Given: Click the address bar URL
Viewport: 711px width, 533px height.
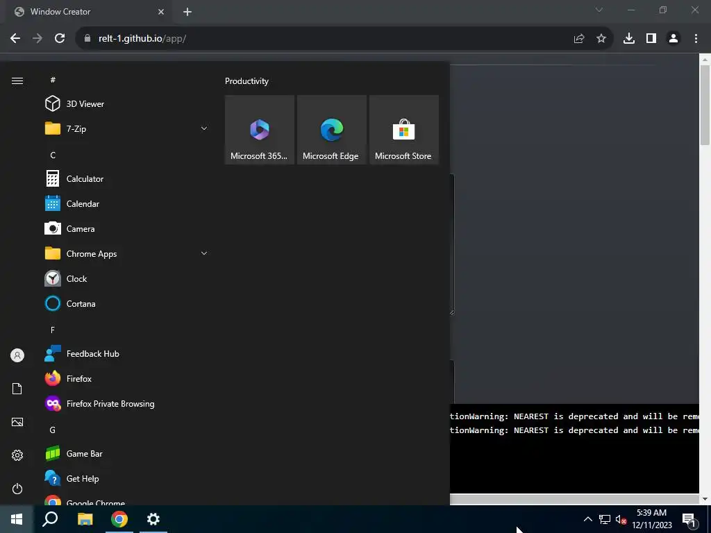Looking at the screenshot, I should point(142,39).
